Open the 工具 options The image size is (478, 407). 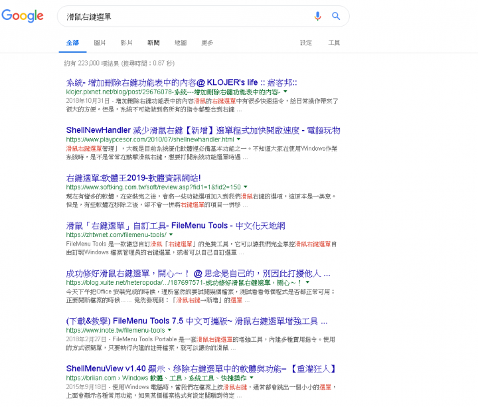click(334, 42)
